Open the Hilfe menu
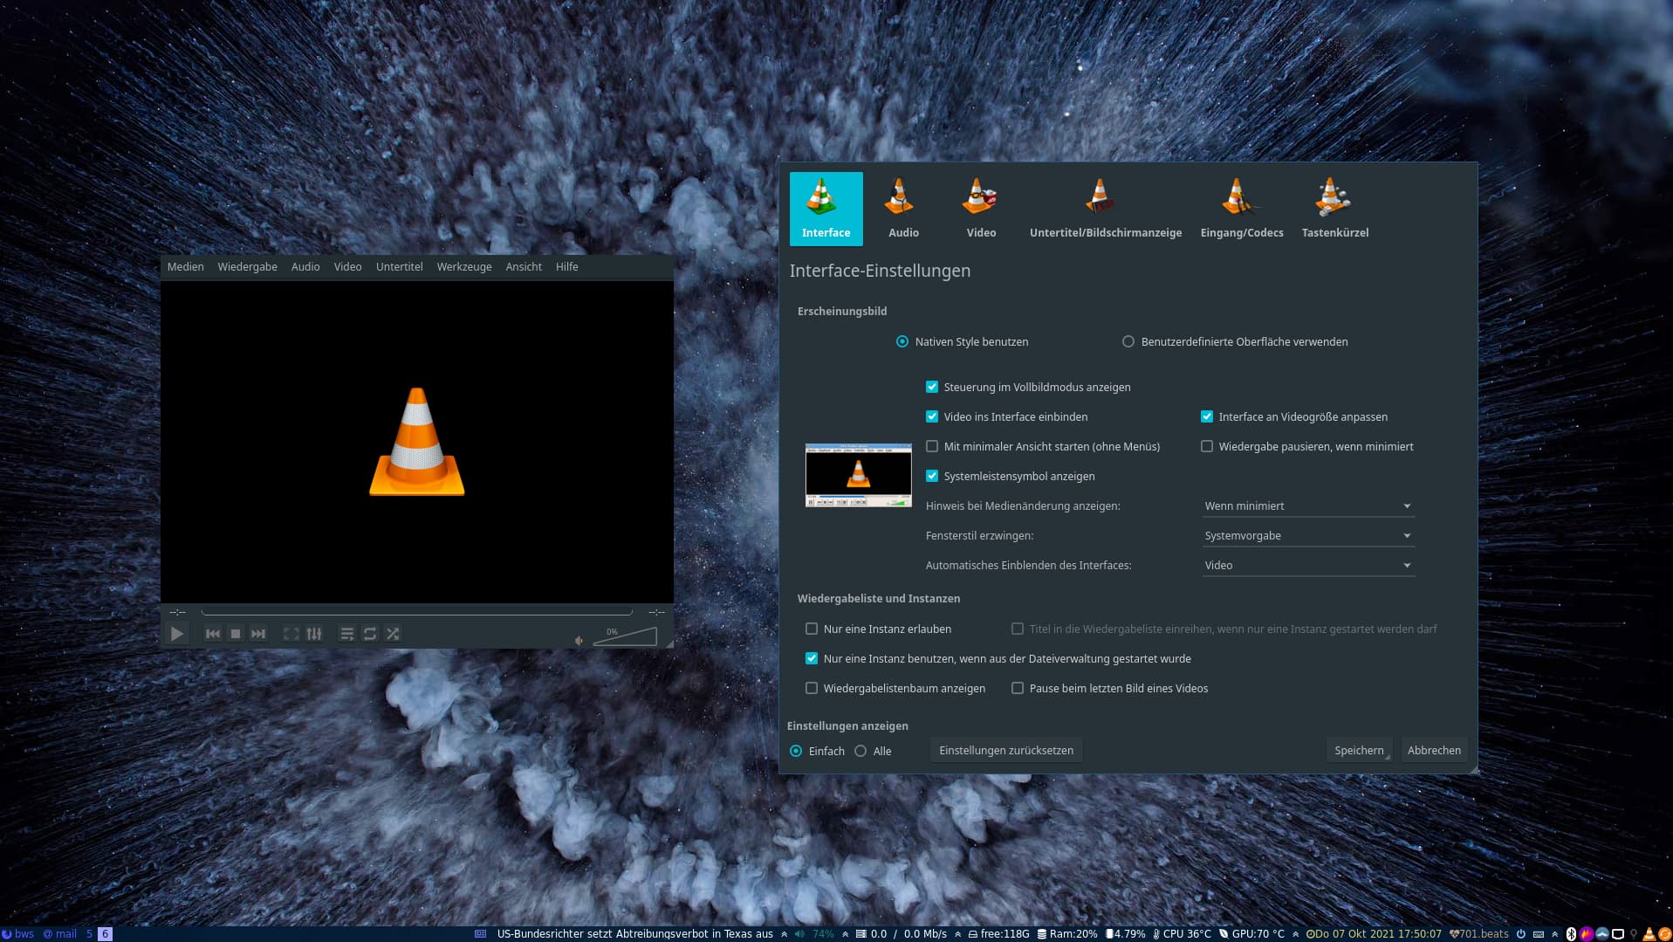This screenshot has height=942, width=1673. point(566,267)
